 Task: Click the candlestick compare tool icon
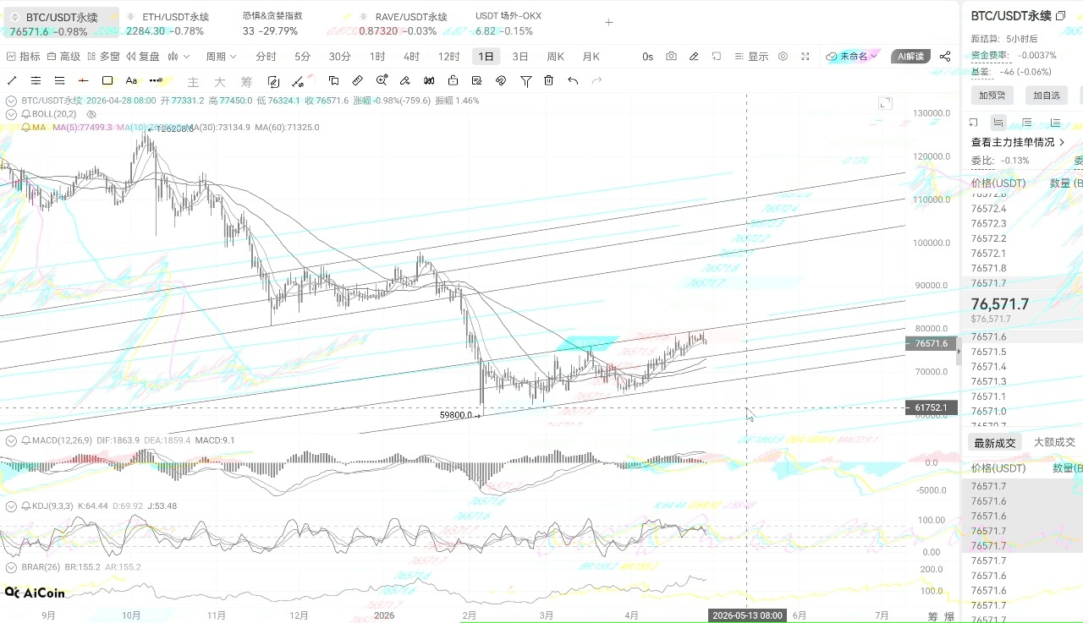[429, 81]
